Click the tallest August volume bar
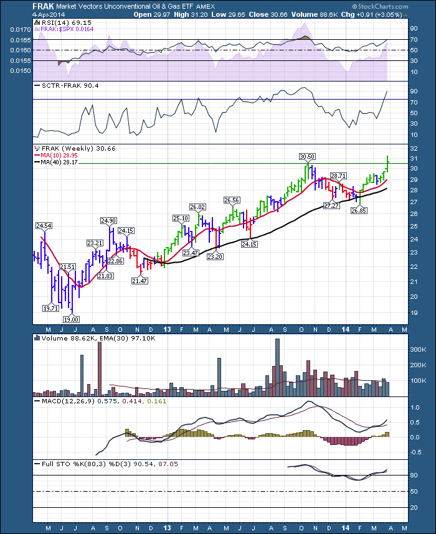 click(277, 367)
